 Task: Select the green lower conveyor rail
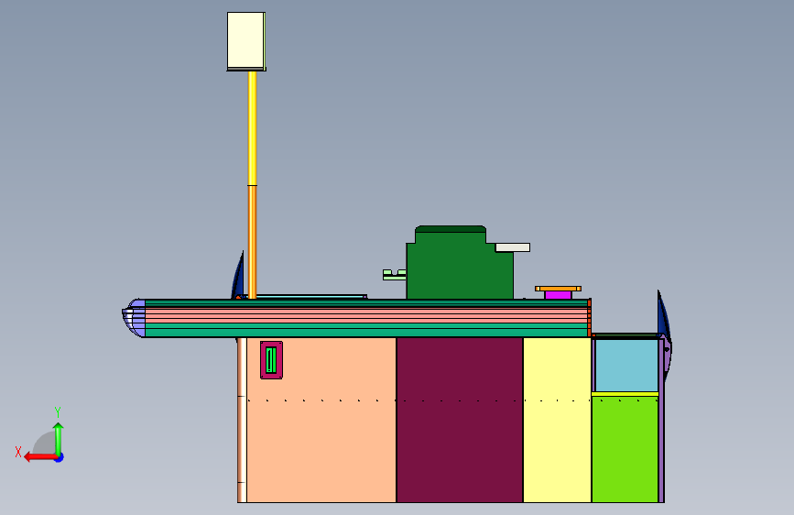(x=366, y=333)
